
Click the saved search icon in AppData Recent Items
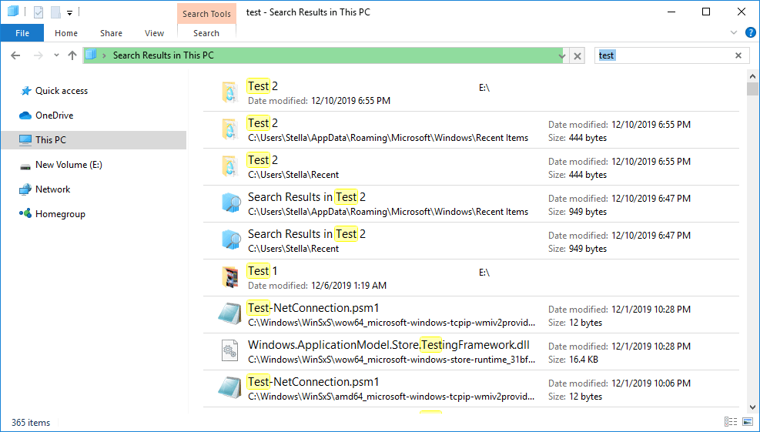pyautogui.click(x=231, y=203)
